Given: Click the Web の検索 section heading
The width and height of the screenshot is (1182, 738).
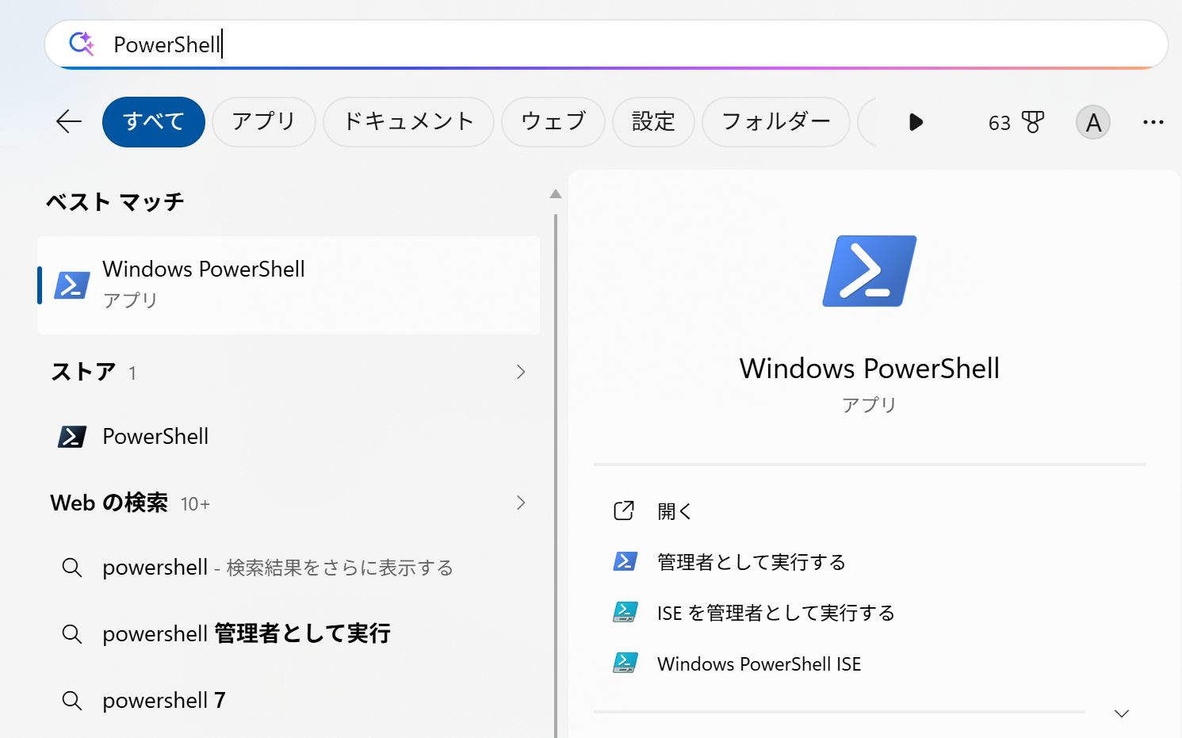Looking at the screenshot, I should 109,503.
